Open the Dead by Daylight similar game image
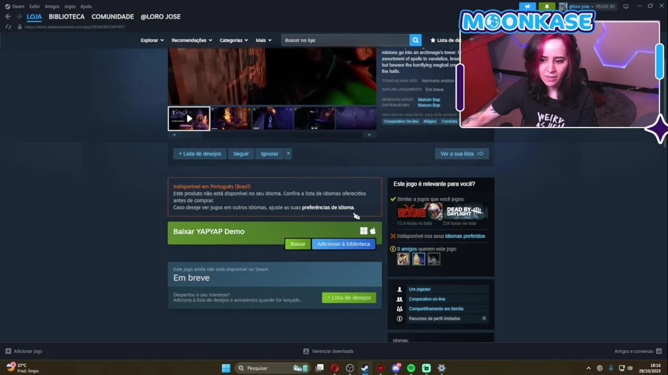 [466, 211]
